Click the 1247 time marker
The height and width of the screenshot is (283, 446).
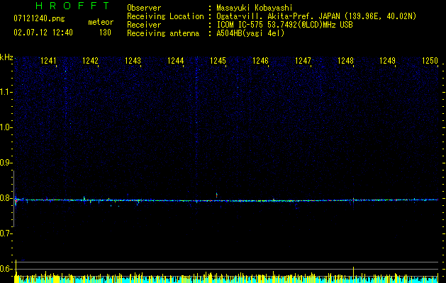pyautogui.click(x=303, y=61)
